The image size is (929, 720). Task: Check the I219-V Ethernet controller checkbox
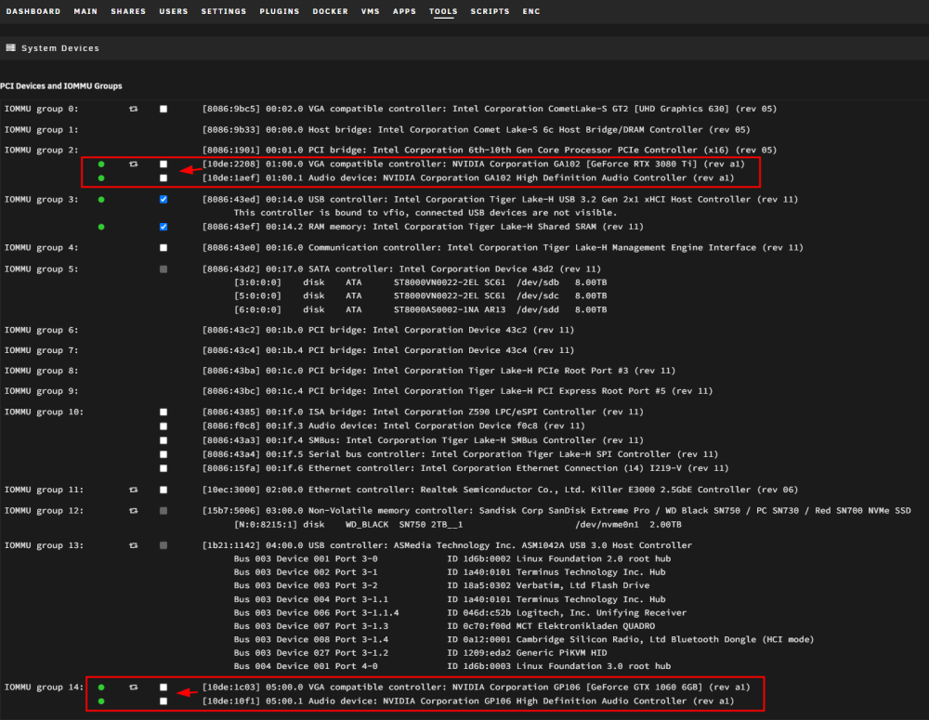point(164,469)
